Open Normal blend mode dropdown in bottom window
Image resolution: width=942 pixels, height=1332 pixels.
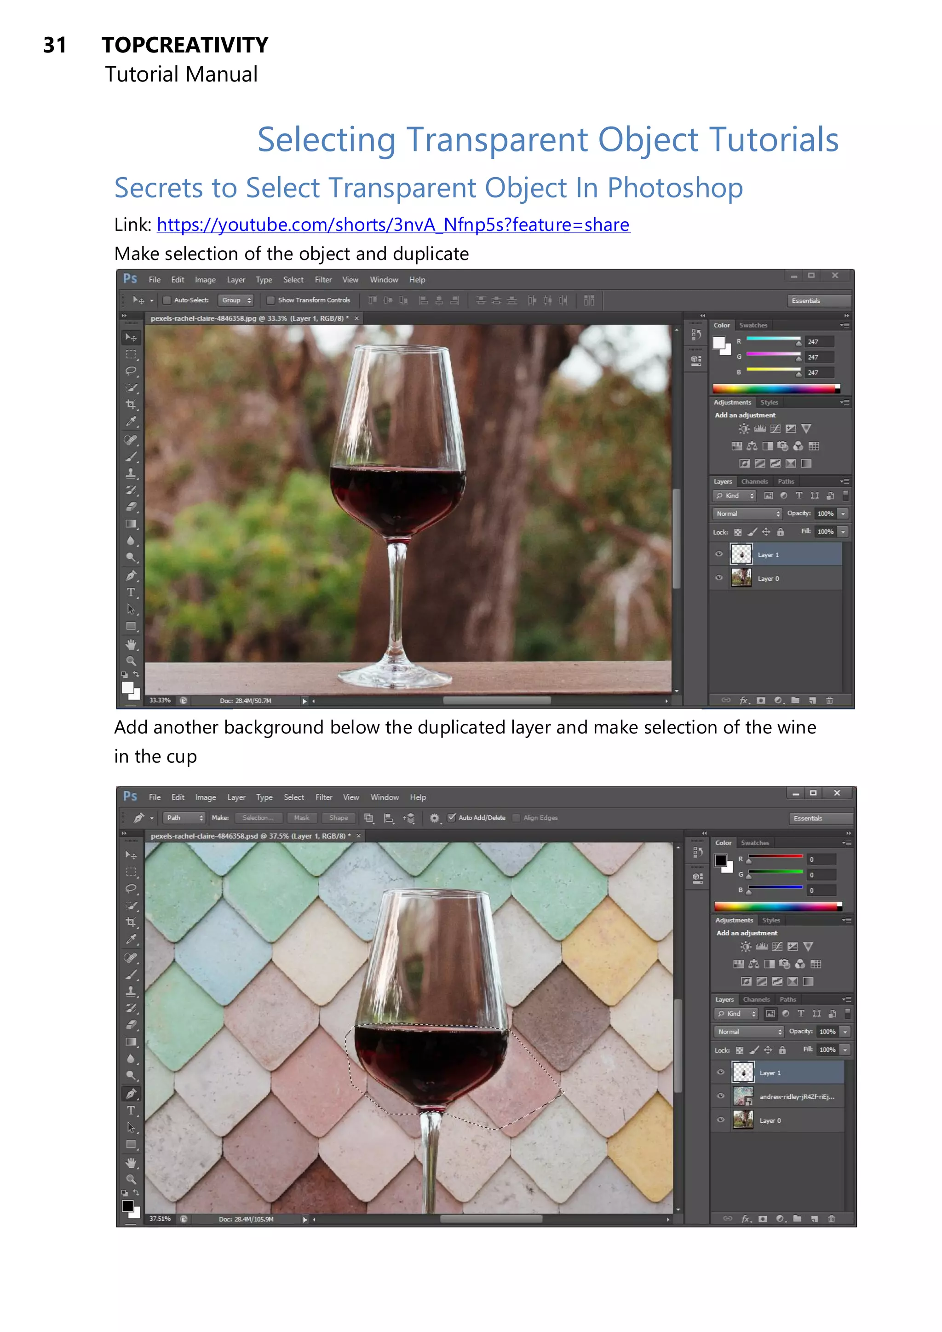(749, 1032)
